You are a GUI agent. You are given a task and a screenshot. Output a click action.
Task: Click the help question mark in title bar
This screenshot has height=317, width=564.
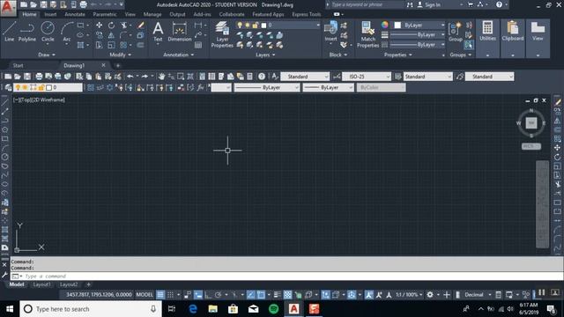[499, 4]
